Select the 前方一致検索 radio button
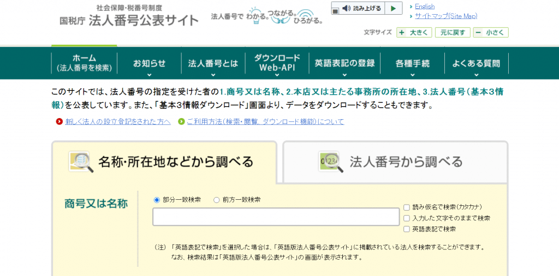Viewport: 559px width, 276px height. click(x=217, y=200)
